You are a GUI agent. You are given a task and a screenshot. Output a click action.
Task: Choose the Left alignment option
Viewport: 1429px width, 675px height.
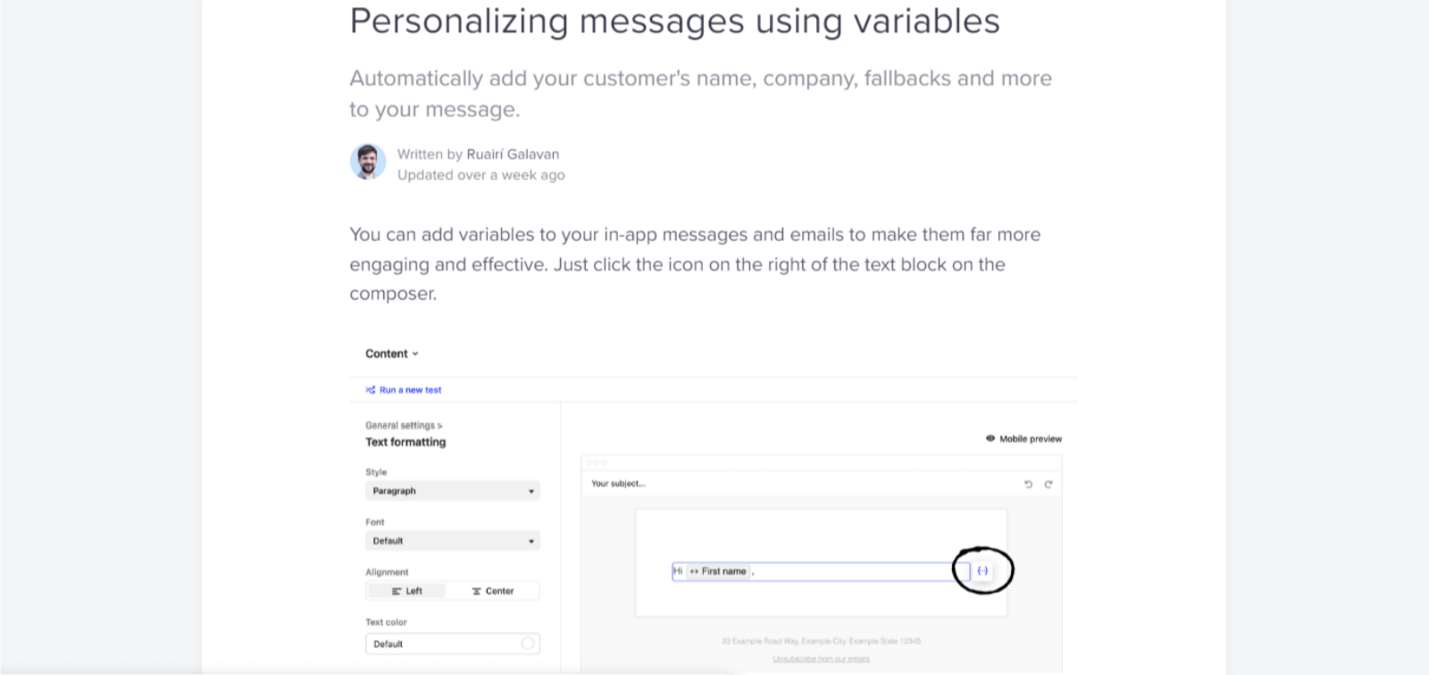point(407,591)
